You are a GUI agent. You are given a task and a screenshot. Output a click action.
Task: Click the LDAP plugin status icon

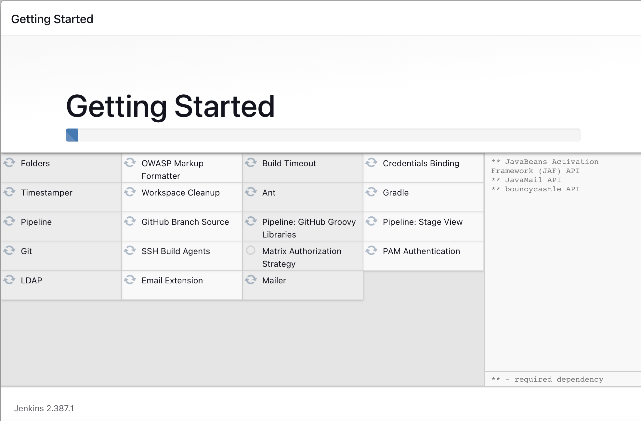[9, 279]
